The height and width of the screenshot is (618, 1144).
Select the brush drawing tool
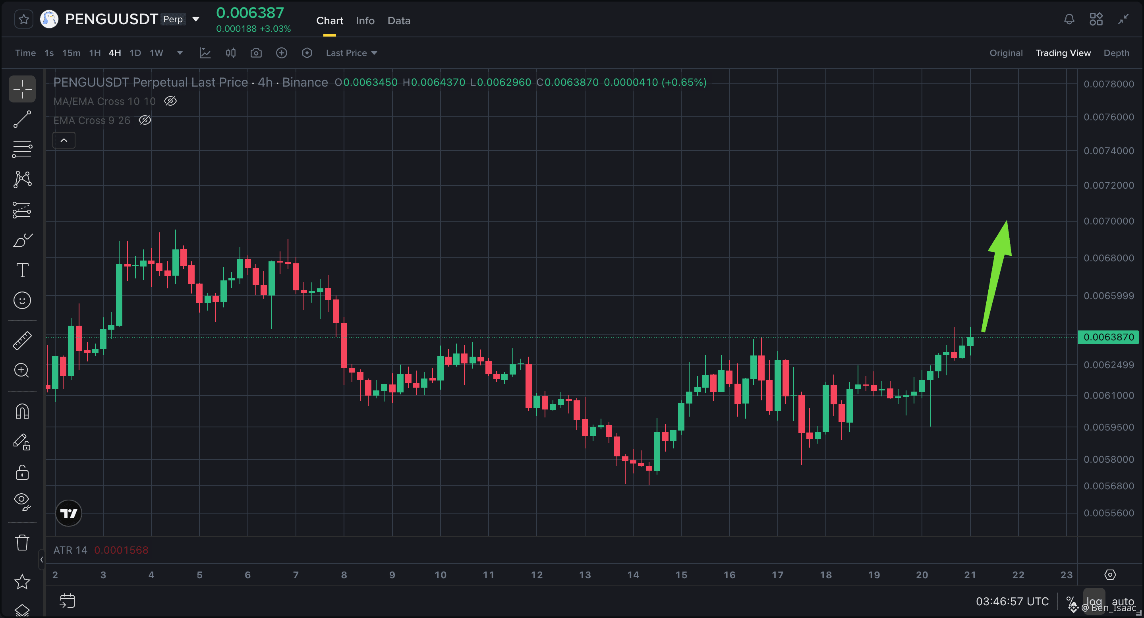22,240
